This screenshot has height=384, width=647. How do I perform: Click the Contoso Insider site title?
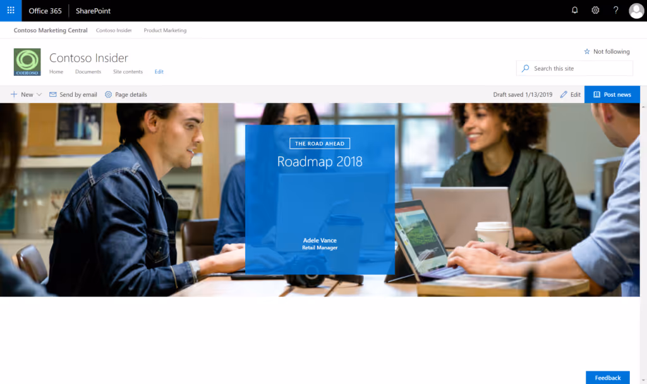pyautogui.click(x=88, y=58)
